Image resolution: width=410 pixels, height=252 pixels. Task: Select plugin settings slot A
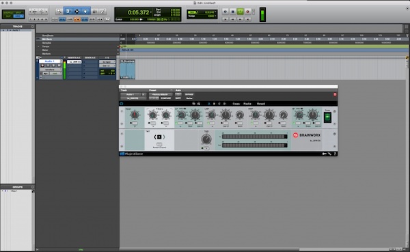(x=209, y=104)
